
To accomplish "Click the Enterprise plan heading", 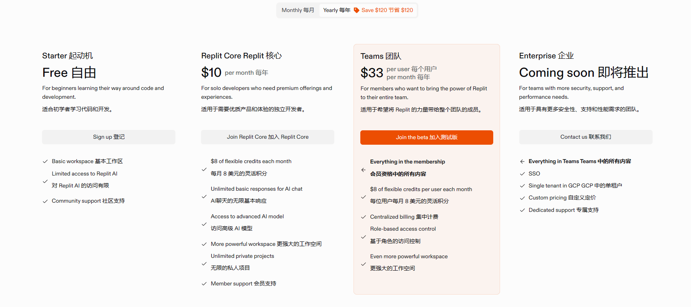I will point(546,56).
